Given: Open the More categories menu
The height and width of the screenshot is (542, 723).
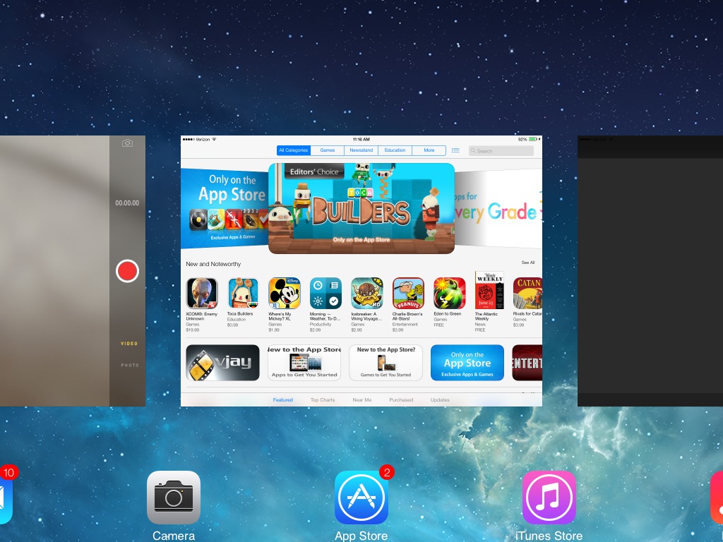Looking at the screenshot, I should tap(429, 150).
